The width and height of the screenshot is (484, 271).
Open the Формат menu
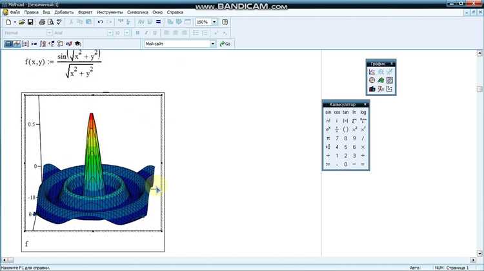[85, 12]
